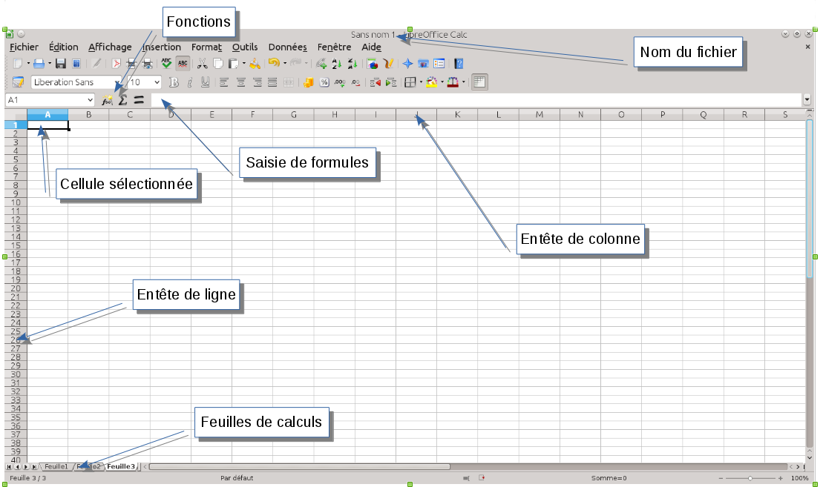Click the Save document icon
This screenshot has height=487, width=823.
pos(61,64)
